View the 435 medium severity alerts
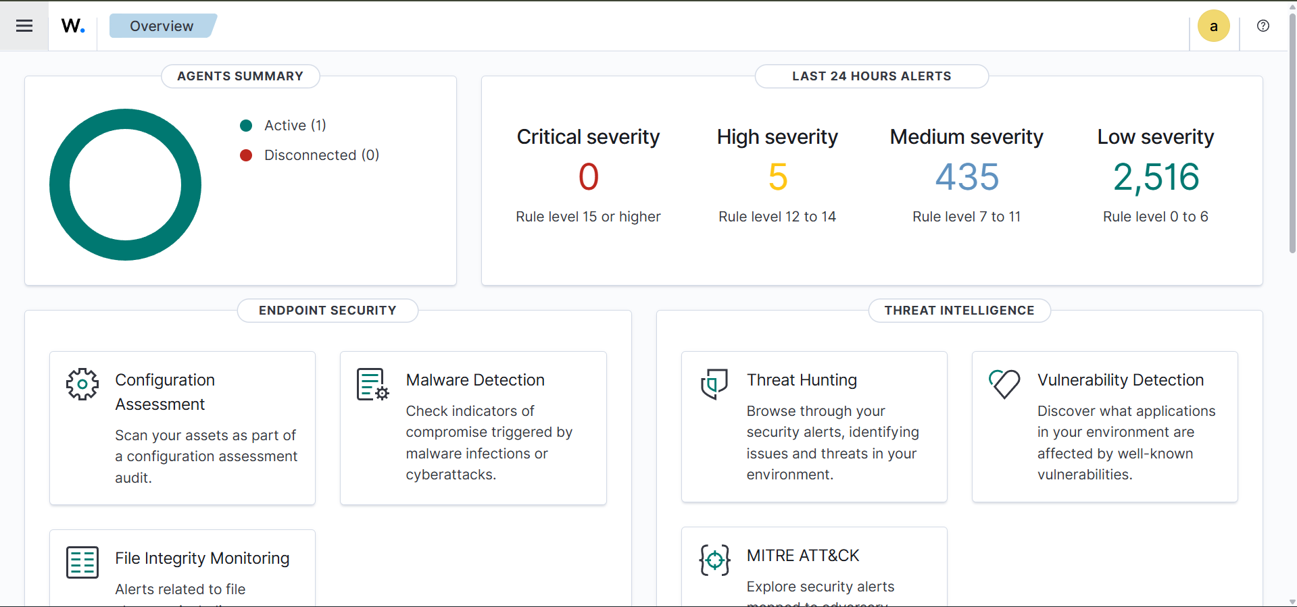 [x=966, y=177]
